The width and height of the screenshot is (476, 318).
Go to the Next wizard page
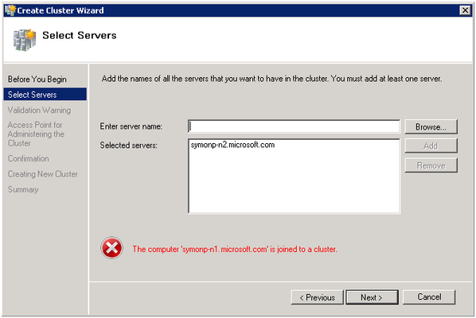click(372, 297)
